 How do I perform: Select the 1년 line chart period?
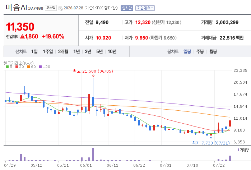coord(76,51)
